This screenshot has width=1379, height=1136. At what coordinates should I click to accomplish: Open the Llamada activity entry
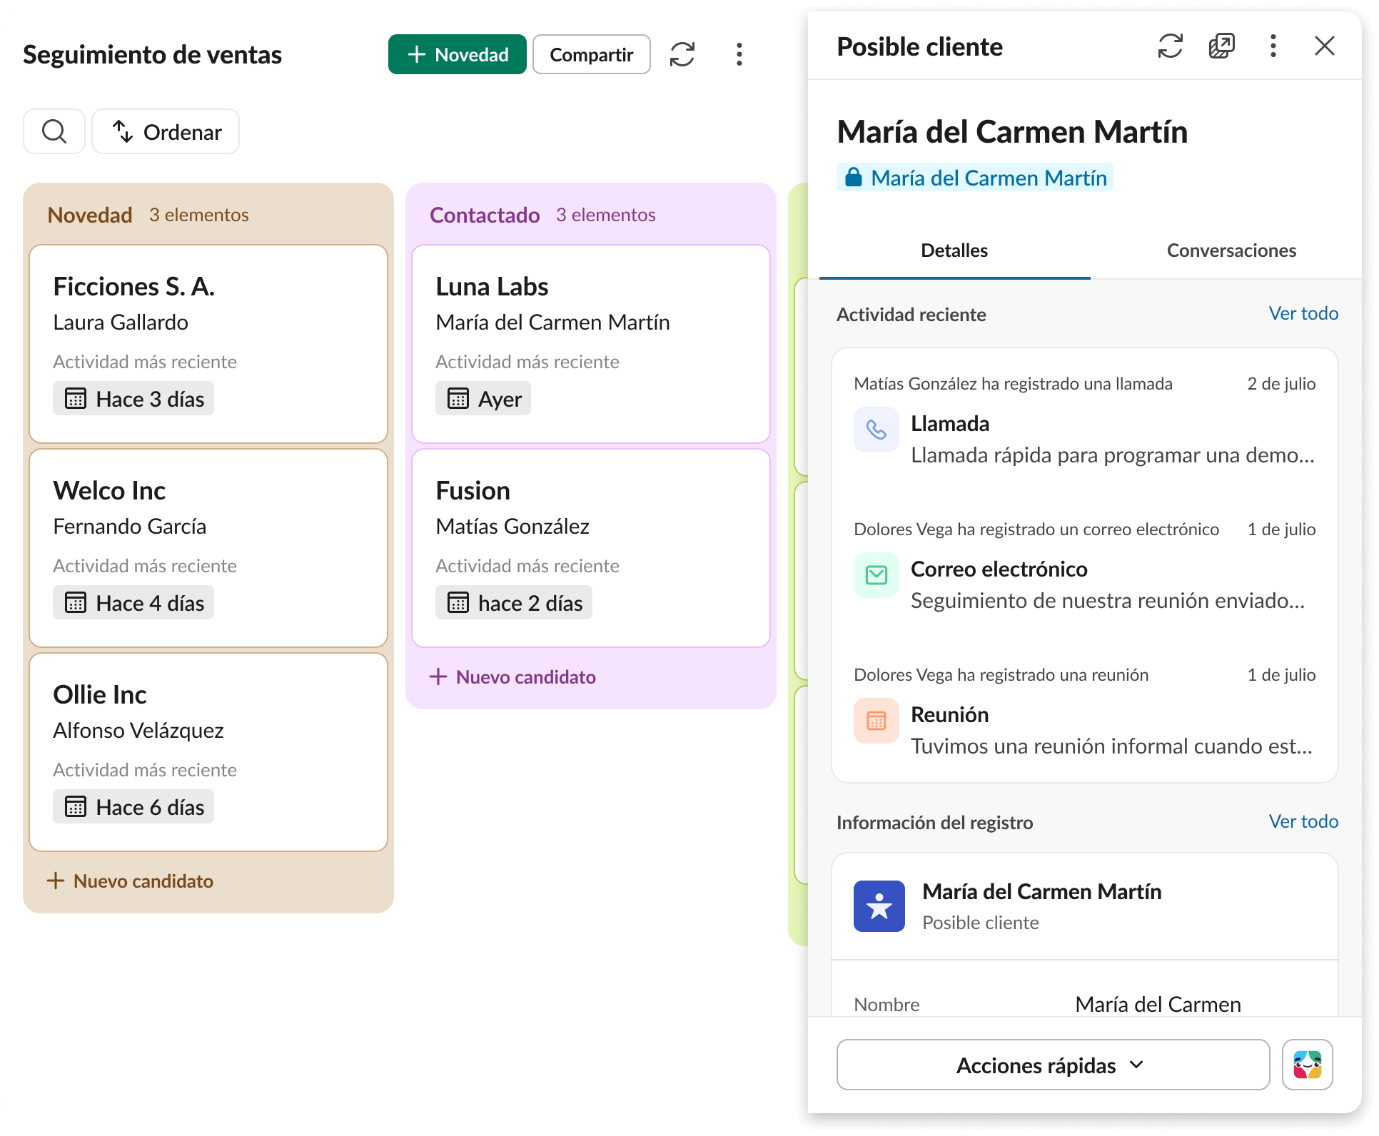click(x=1085, y=424)
